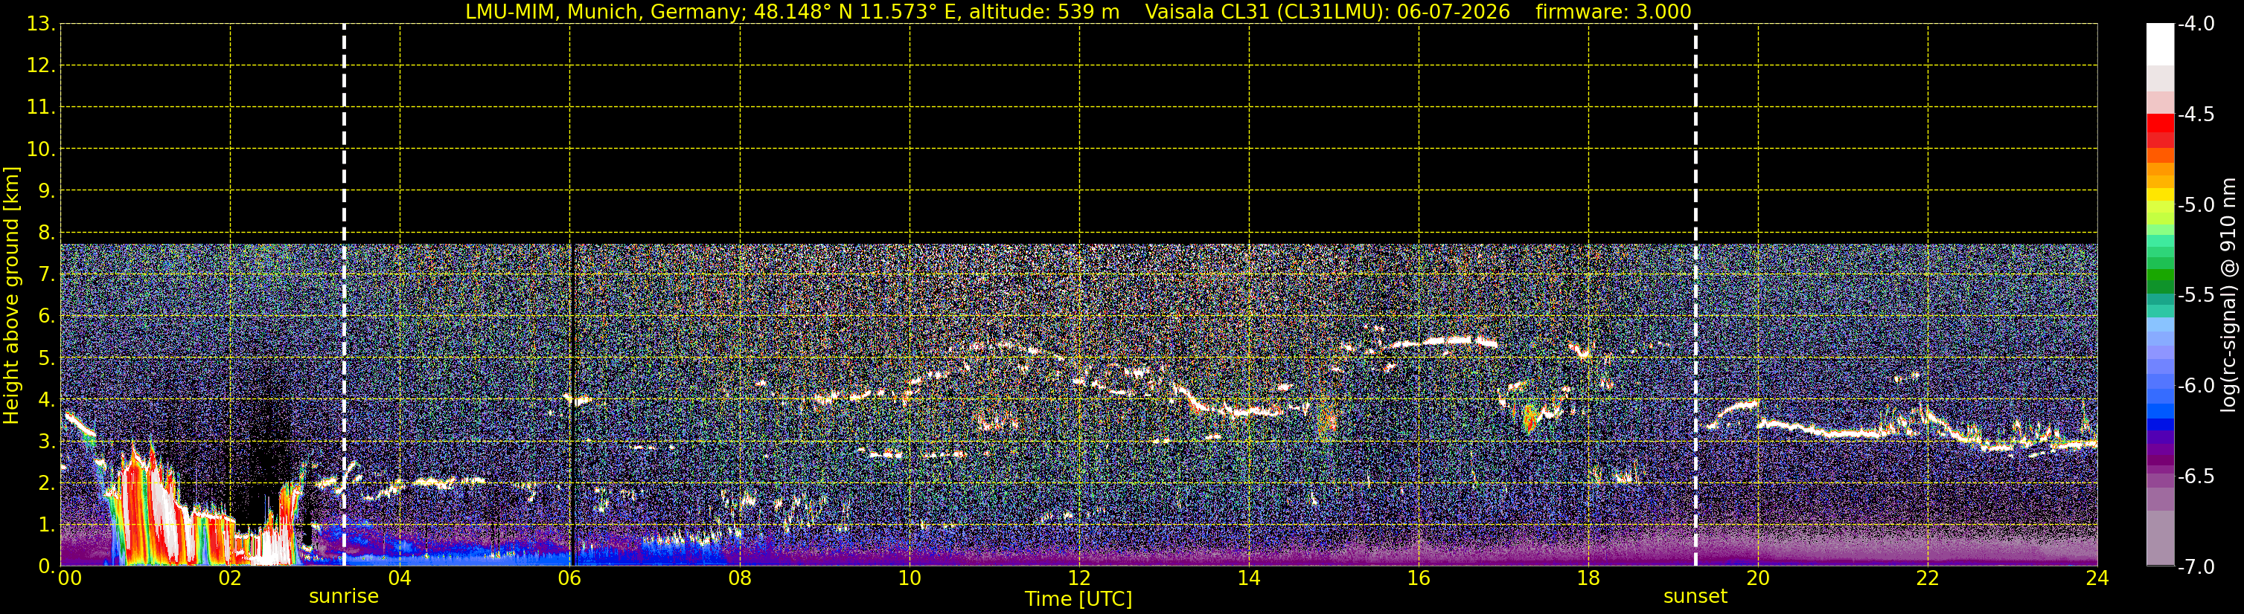Click the log(rc-signal) colorbar label
Screen dimensions: 2244x614
tap(2228, 295)
